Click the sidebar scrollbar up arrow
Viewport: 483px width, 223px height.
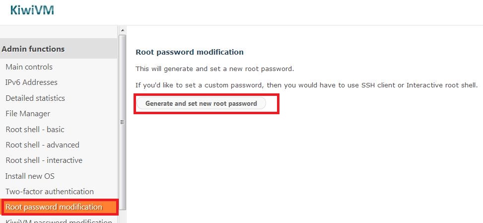122,30
